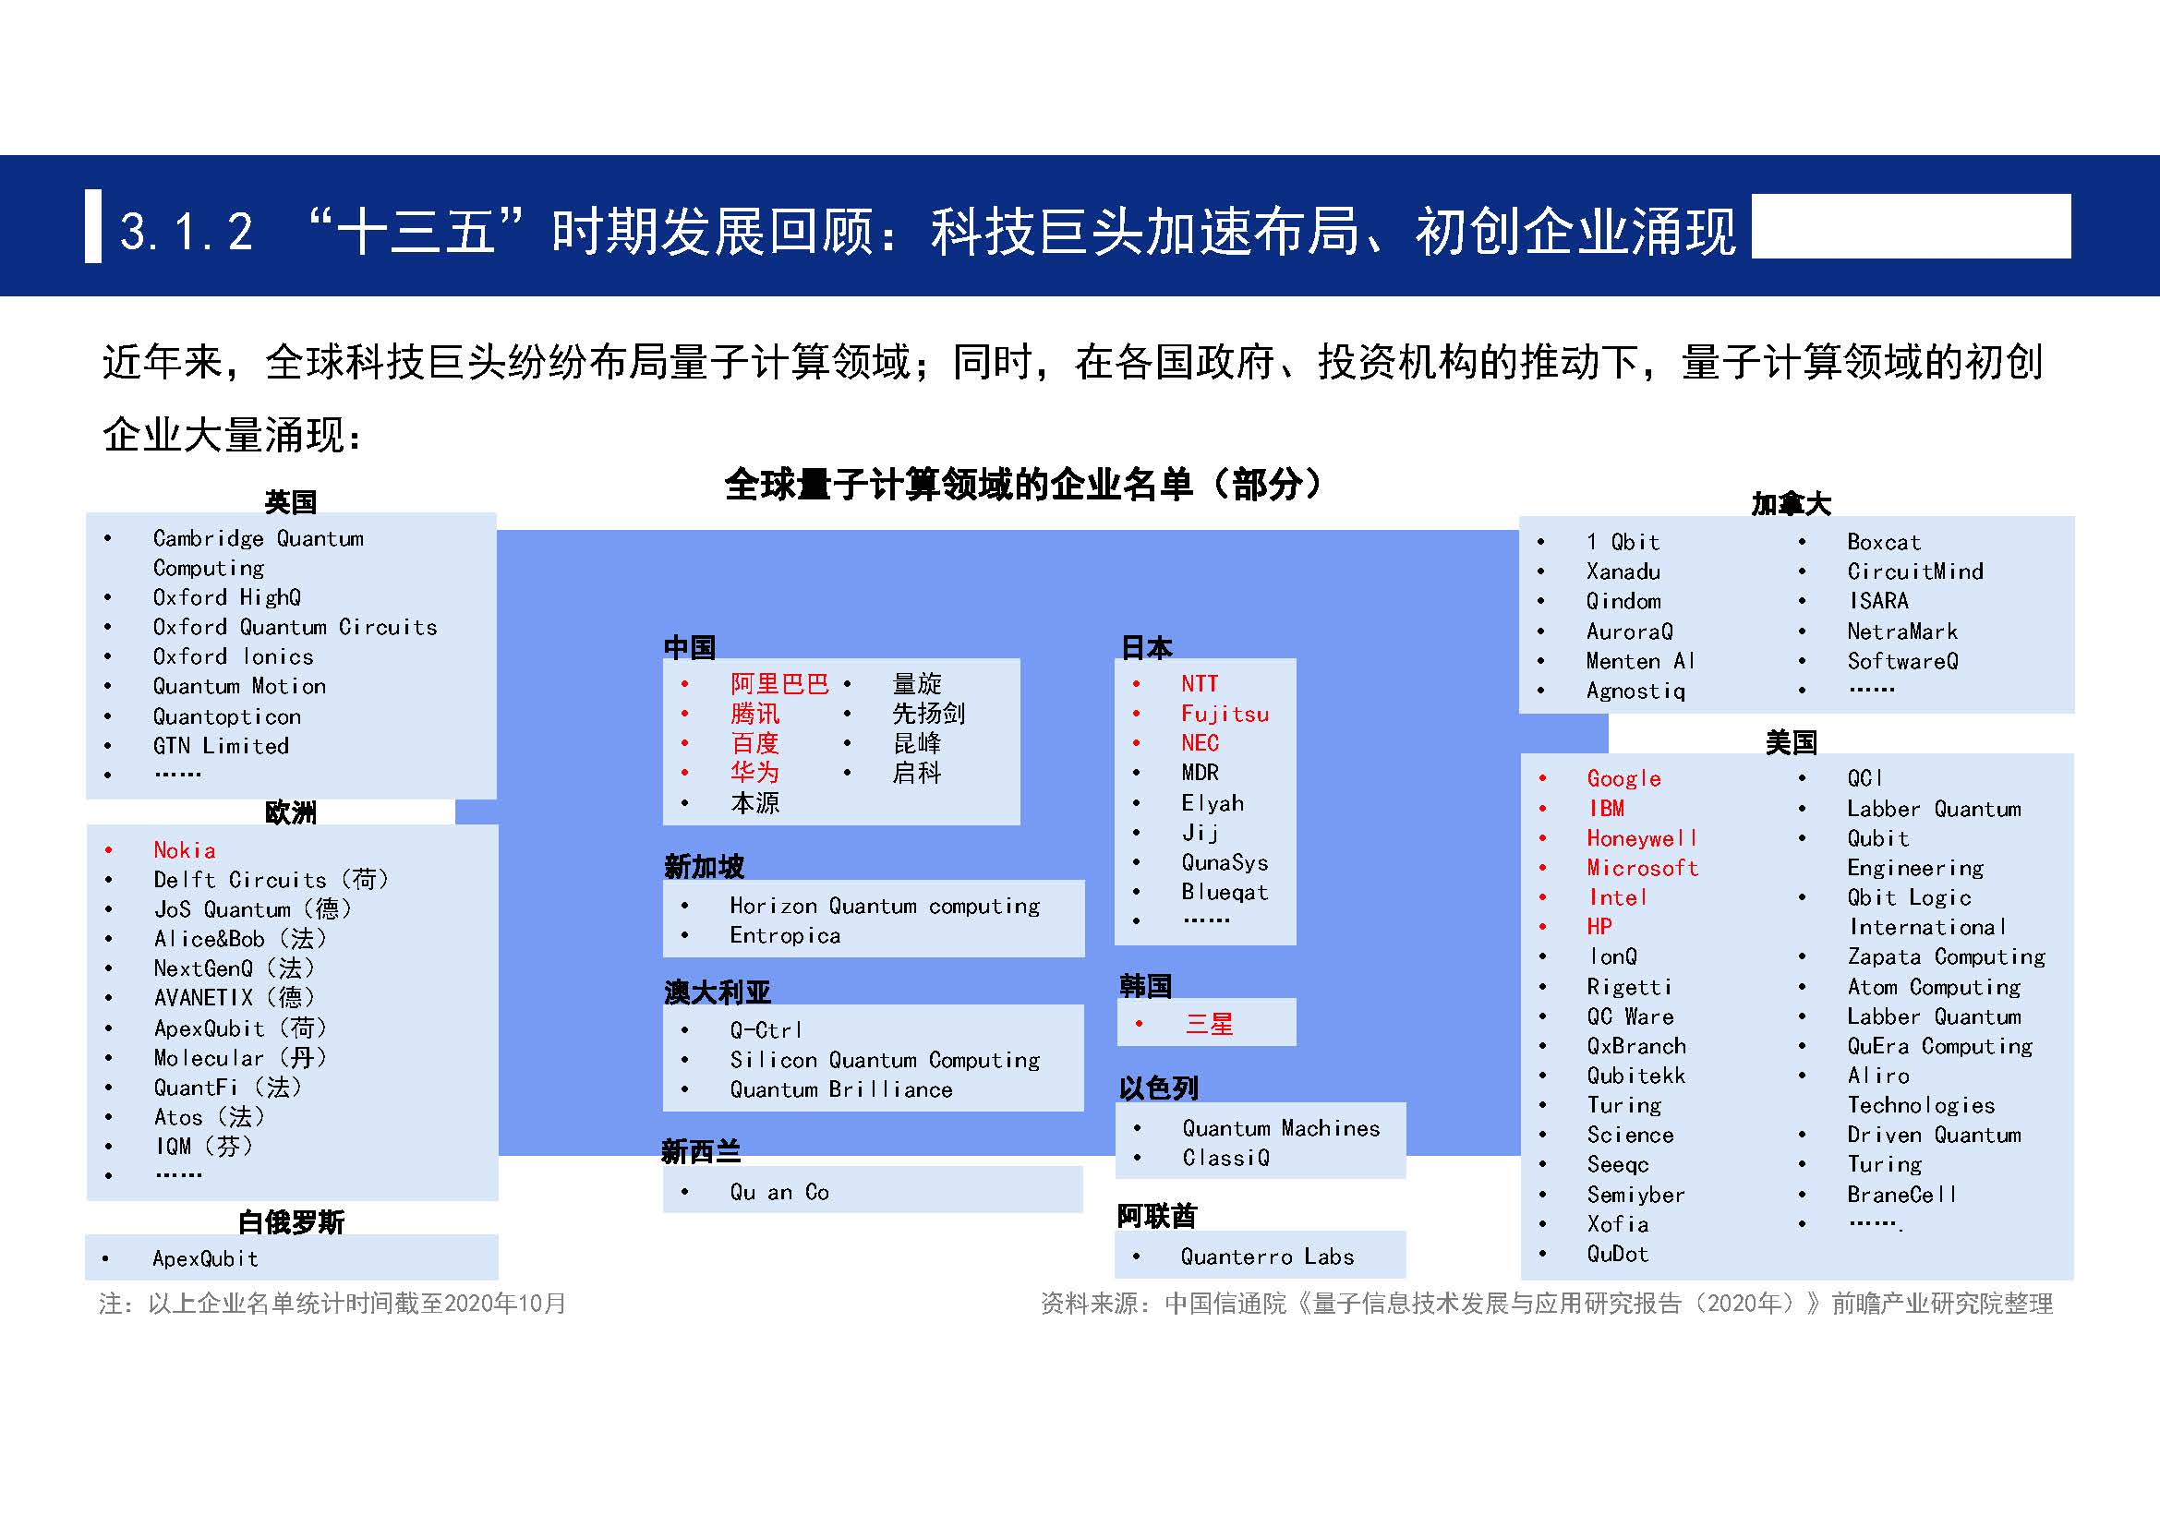
Task: Click the source citation at the bottom right
Action: [1547, 1304]
